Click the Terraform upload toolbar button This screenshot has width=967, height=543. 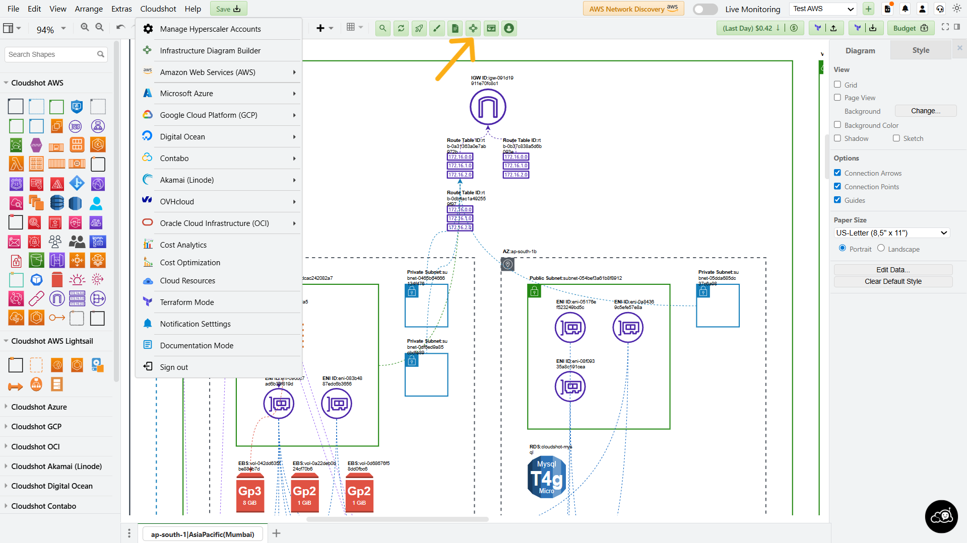825,28
